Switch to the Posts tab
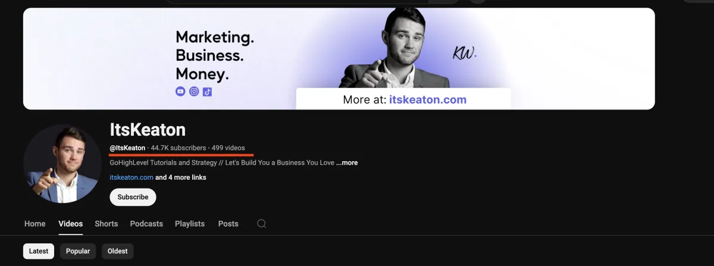714x266 pixels. click(228, 224)
